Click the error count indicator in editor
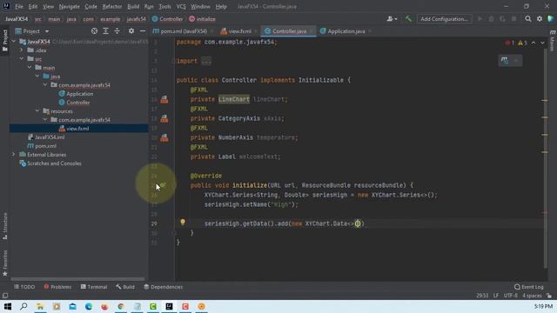This screenshot has width=557, height=313. pyautogui.click(x=510, y=43)
